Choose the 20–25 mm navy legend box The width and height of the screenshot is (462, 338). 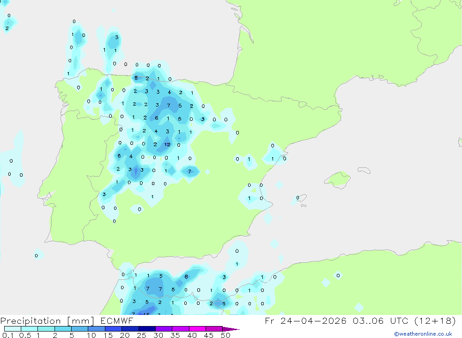(x=130, y=329)
